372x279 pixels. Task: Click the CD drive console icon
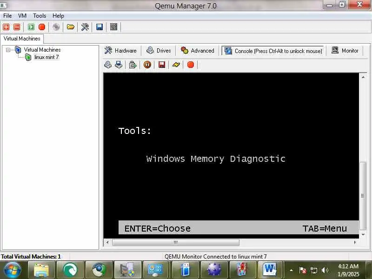click(x=108, y=65)
